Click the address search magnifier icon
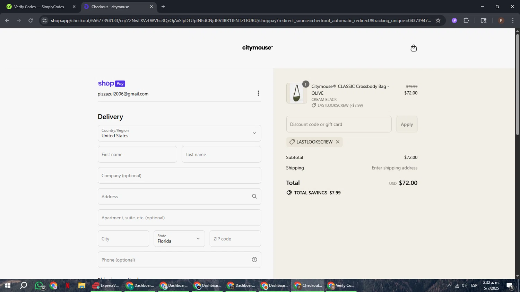Viewport: 520px width, 292px height. [x=254, y=197]
